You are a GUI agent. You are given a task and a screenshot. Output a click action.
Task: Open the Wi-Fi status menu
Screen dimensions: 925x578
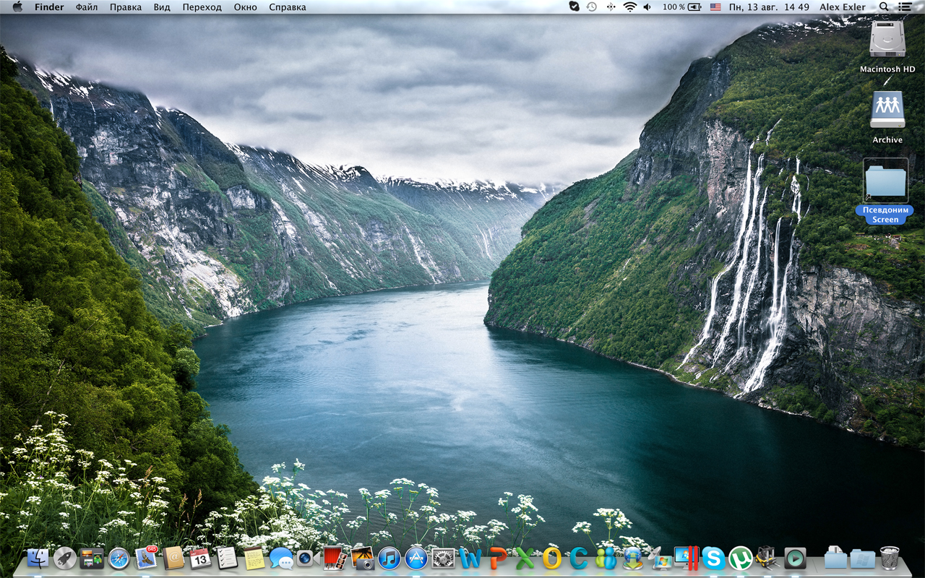pos(629,7)
